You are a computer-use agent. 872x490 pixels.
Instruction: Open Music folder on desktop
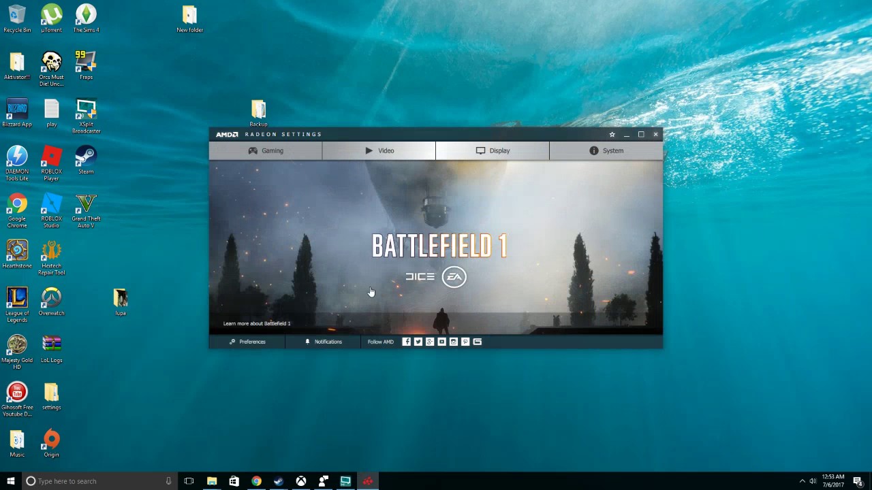(17, 442)
